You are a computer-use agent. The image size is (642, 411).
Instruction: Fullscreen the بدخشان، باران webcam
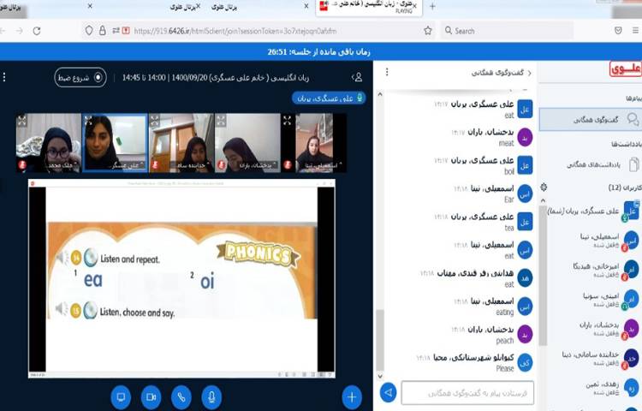221,120
